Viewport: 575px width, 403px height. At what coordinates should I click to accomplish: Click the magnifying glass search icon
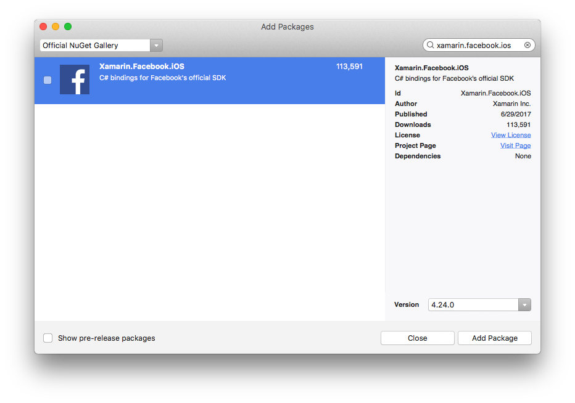click(x=431, y=45)
